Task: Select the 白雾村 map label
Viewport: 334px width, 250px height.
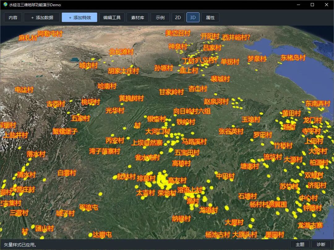Action: [67, 173]
